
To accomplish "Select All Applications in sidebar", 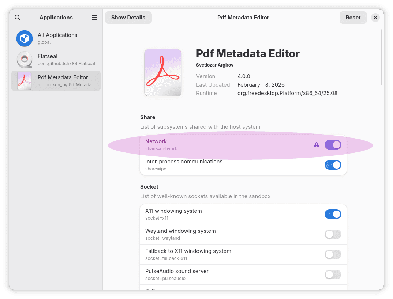I will point(56,39).
